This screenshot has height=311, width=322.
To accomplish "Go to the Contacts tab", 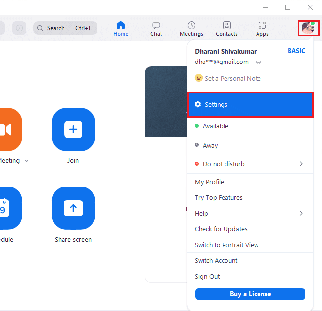I will 226,29.
